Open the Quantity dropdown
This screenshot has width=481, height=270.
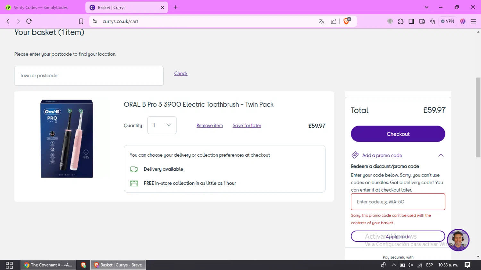(x=162, y=125)
